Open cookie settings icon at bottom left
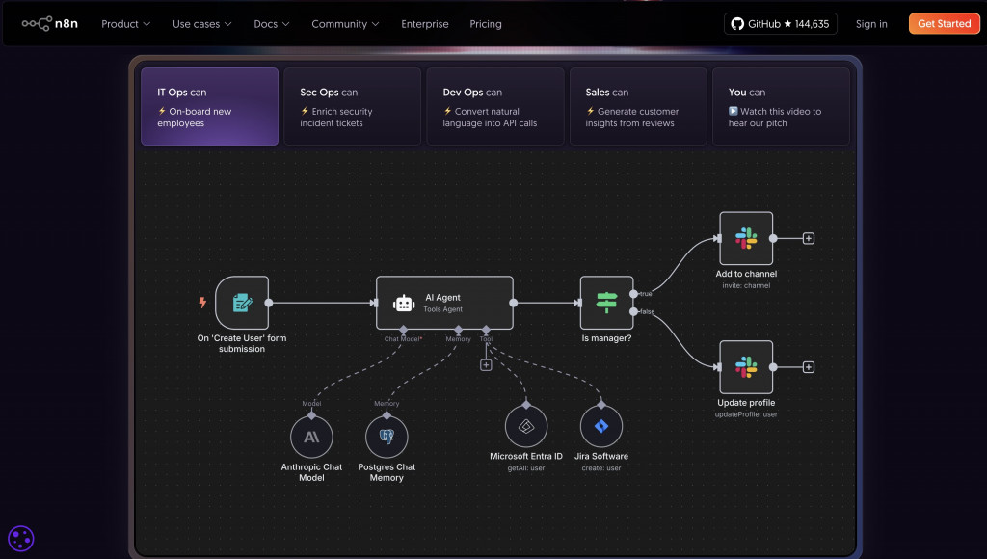The height and width of the screenshot is (559, 987). coord(21,539)
